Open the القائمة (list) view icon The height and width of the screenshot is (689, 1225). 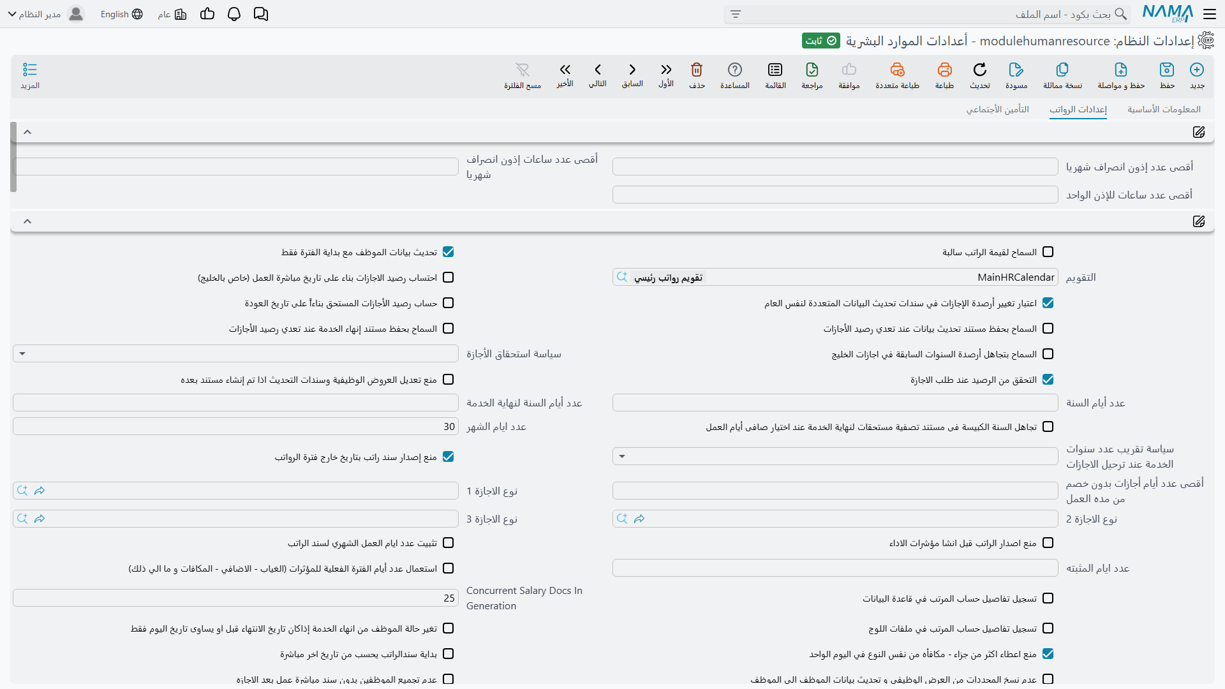click(775, 70)
